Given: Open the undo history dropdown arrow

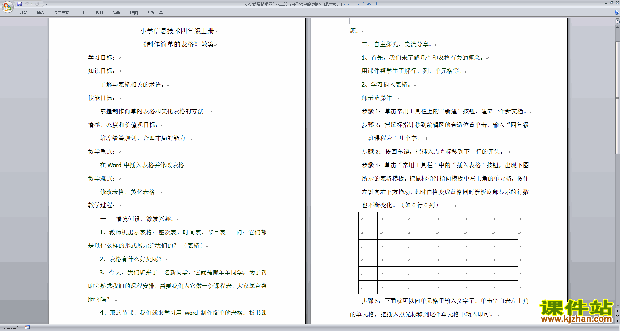Looking at the screenshot, I should tap(31, 4).
